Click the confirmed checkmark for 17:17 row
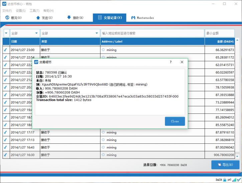 click(6, 132)
